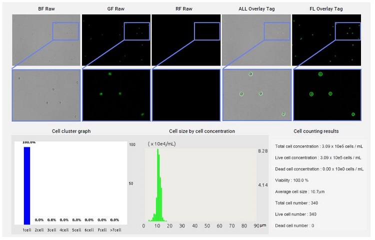Click the "Dead cell number : 0" line
Viewport: 375px width, 240px height.
(294, 225)
